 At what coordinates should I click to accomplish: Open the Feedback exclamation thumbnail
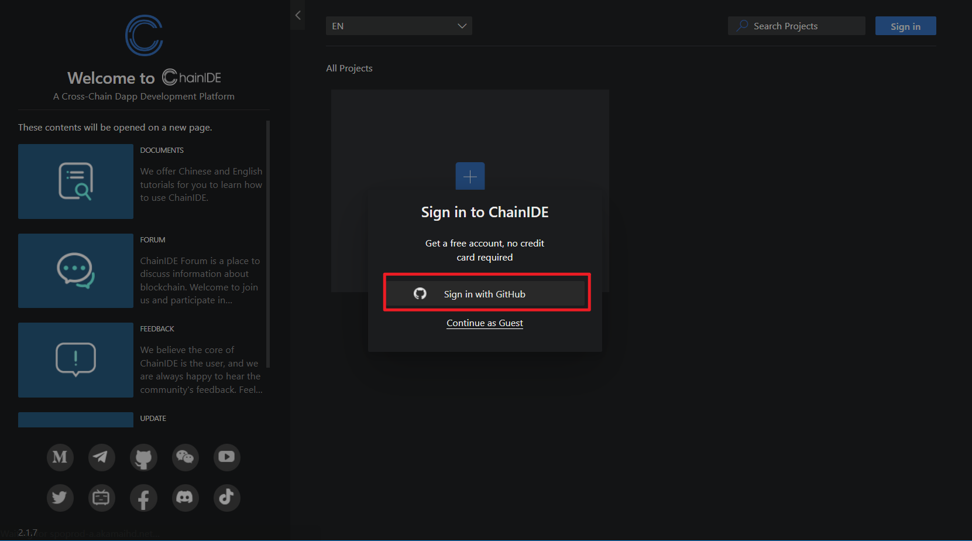point(75,360)
